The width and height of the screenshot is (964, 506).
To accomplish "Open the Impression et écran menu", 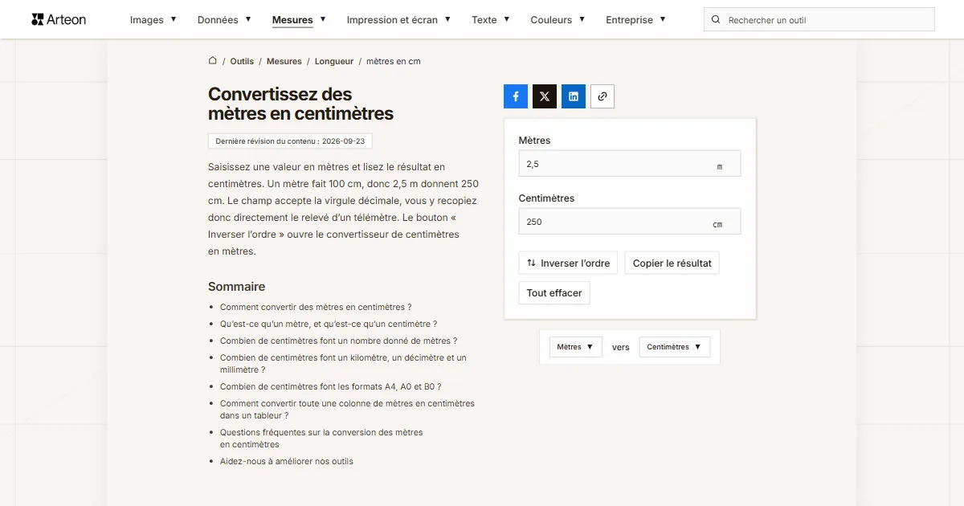I will 398,19.
